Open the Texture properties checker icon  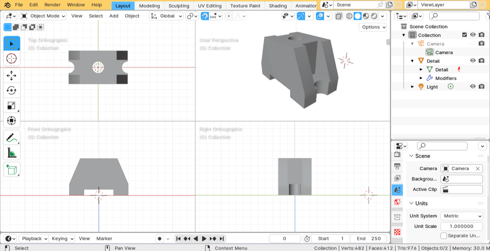(x=397, y=232)
